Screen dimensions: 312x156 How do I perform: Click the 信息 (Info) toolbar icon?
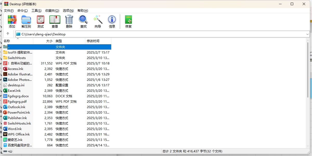(112, 21)
